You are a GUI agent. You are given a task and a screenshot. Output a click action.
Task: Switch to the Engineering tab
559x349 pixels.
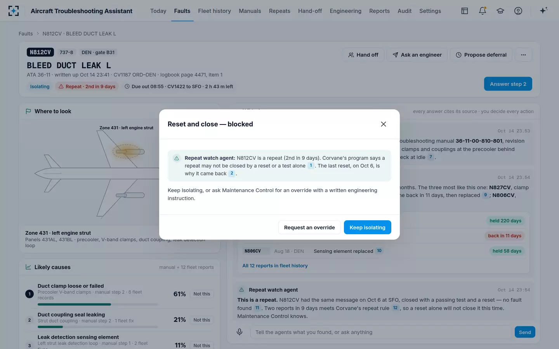tap(345, 11)
